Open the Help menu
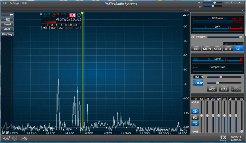 (24, 3)
